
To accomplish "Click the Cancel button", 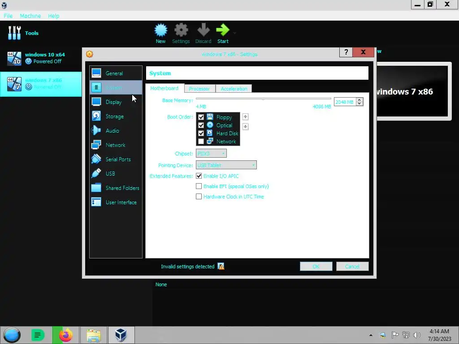I will pyautogui.click(x=352, y=267).
